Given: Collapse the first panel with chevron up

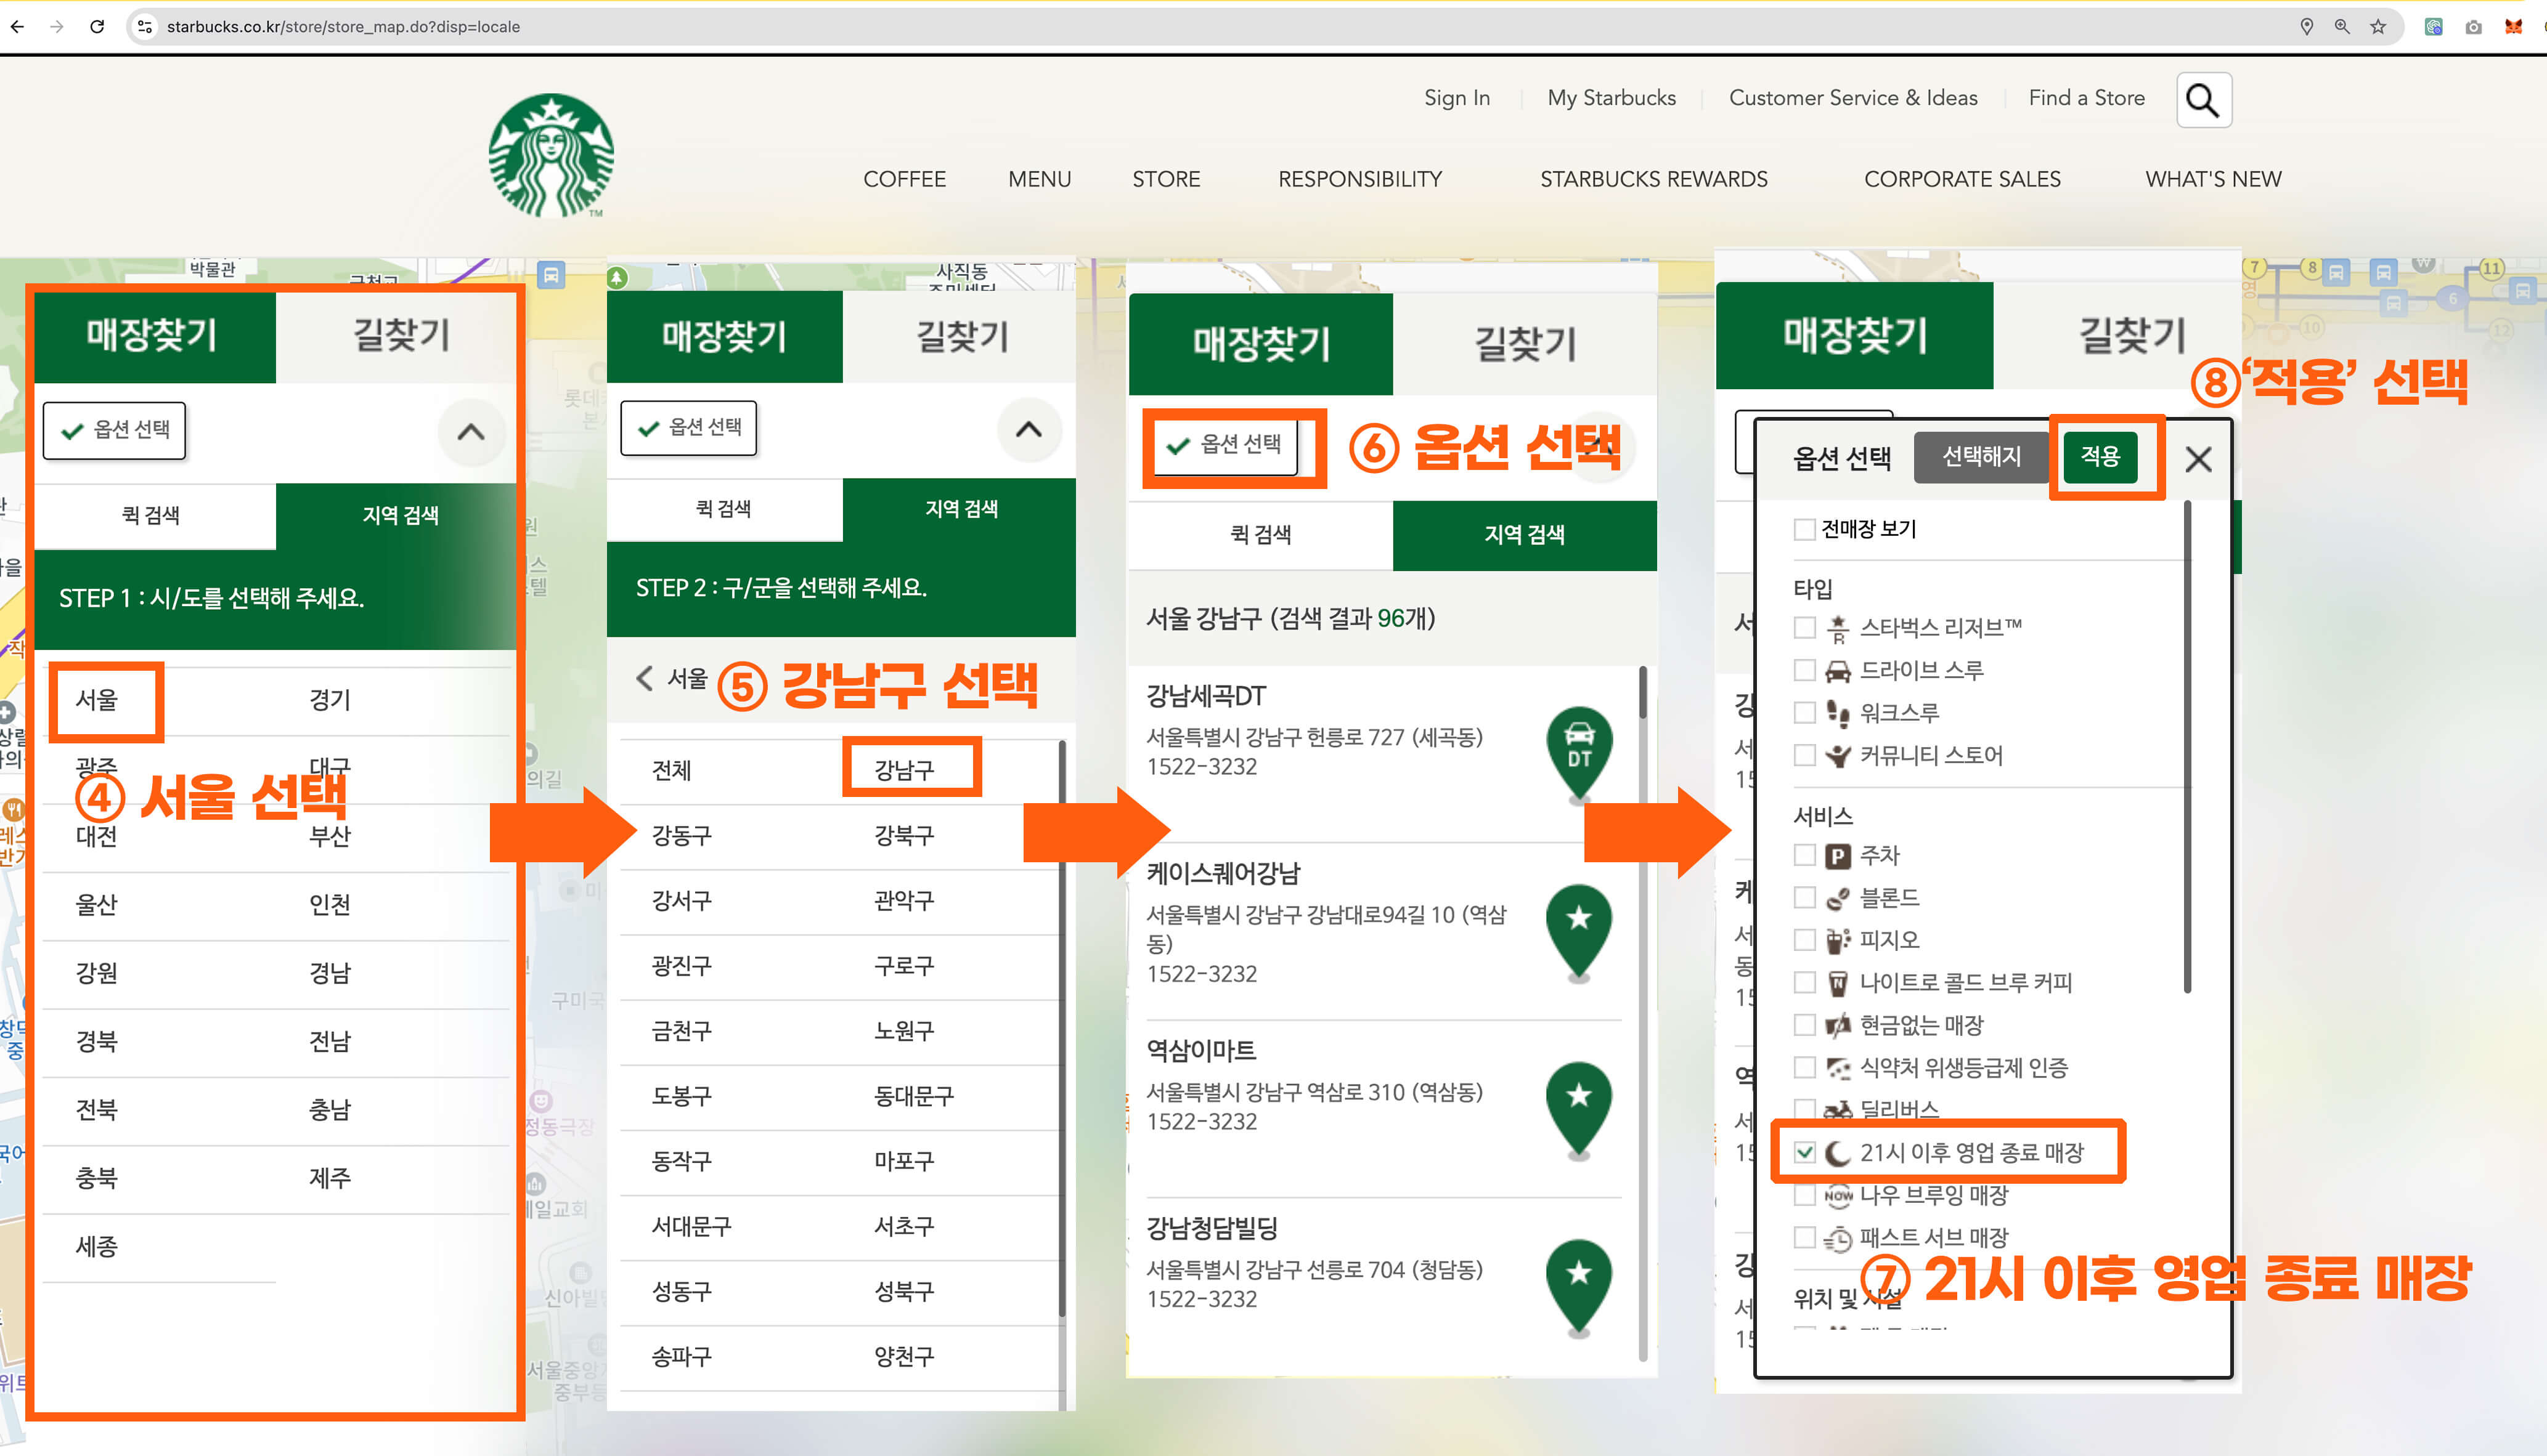Looking at the screenshot, I should 470,432.
